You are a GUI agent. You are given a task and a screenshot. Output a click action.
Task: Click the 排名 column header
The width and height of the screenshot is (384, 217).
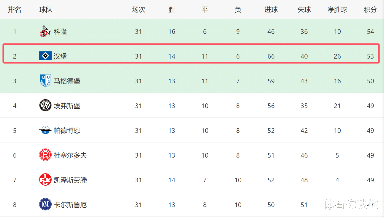click(x=15, y=10)
